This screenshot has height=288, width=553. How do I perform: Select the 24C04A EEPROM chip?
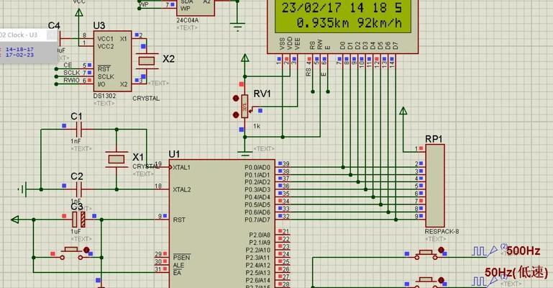196,8
